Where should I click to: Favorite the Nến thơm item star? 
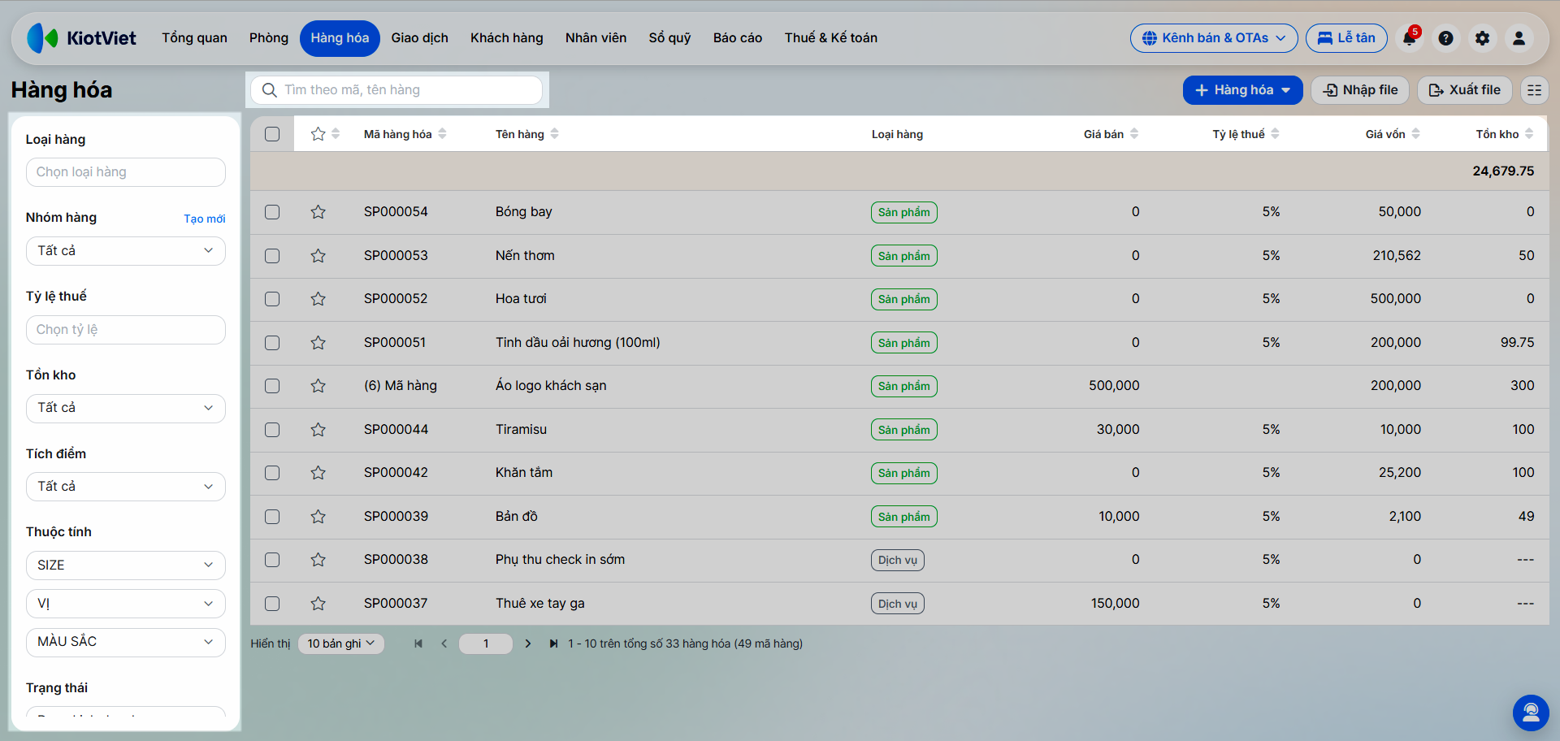318,256
